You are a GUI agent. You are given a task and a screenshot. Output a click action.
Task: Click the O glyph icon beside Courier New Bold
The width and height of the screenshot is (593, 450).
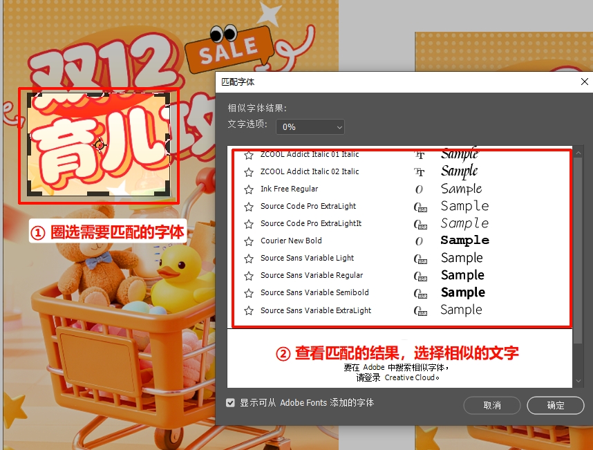(x=420, y=239)
